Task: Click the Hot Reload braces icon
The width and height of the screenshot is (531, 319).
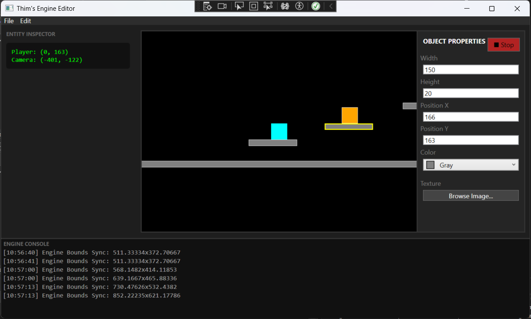Action: (x=285, y=6)
